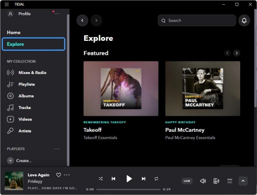Click the playback progress bar
The width and height of the screenshot is (257, 195).
128,189
